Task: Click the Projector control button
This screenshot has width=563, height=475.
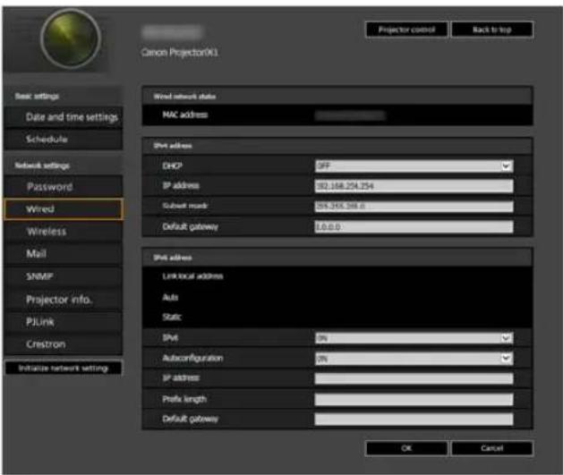Action: coord(406,30)
